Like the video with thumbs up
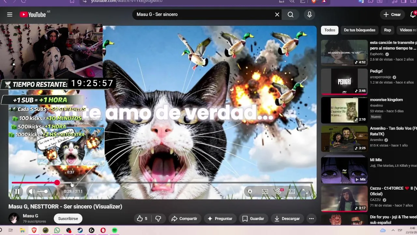This screenshot has width=417, height=235. tap(142, 219)
